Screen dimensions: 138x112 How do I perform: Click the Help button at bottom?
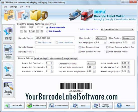point(124,105)
